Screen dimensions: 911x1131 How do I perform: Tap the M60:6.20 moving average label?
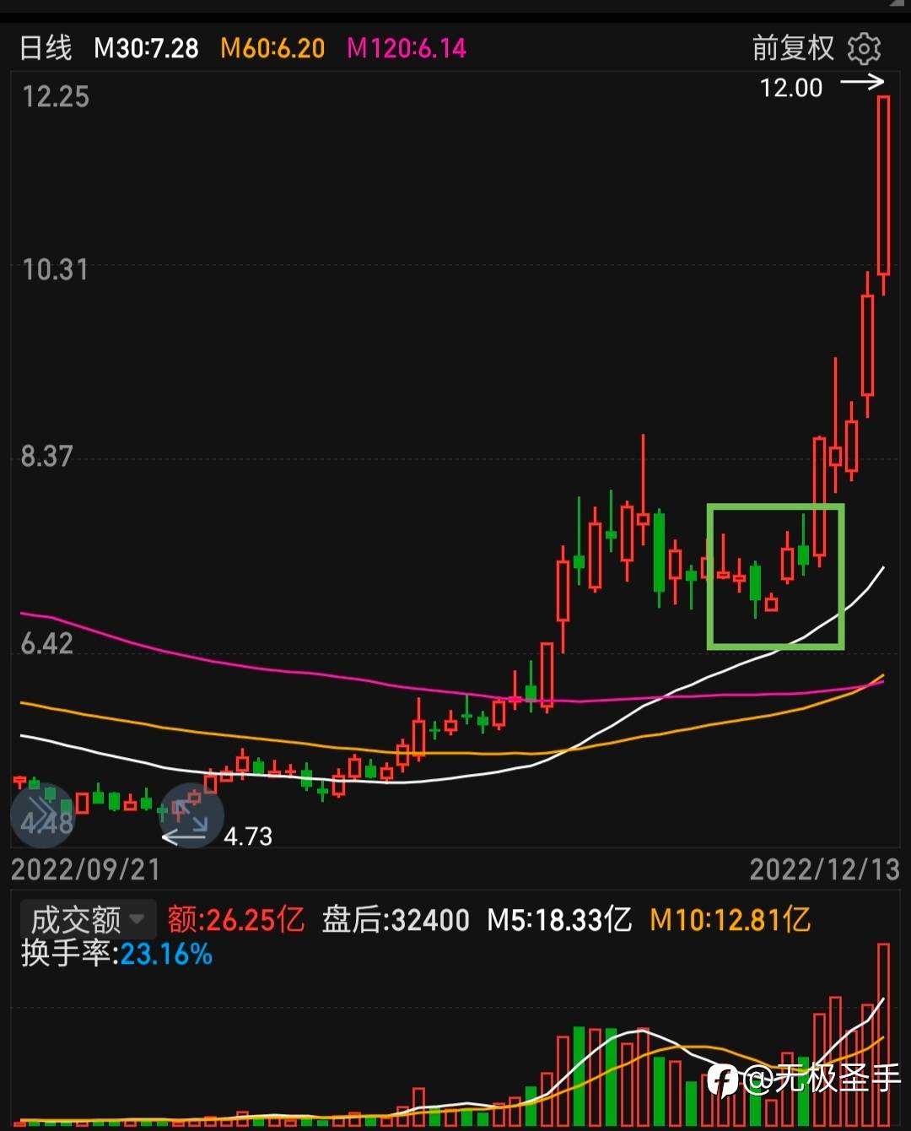[272, 48]
